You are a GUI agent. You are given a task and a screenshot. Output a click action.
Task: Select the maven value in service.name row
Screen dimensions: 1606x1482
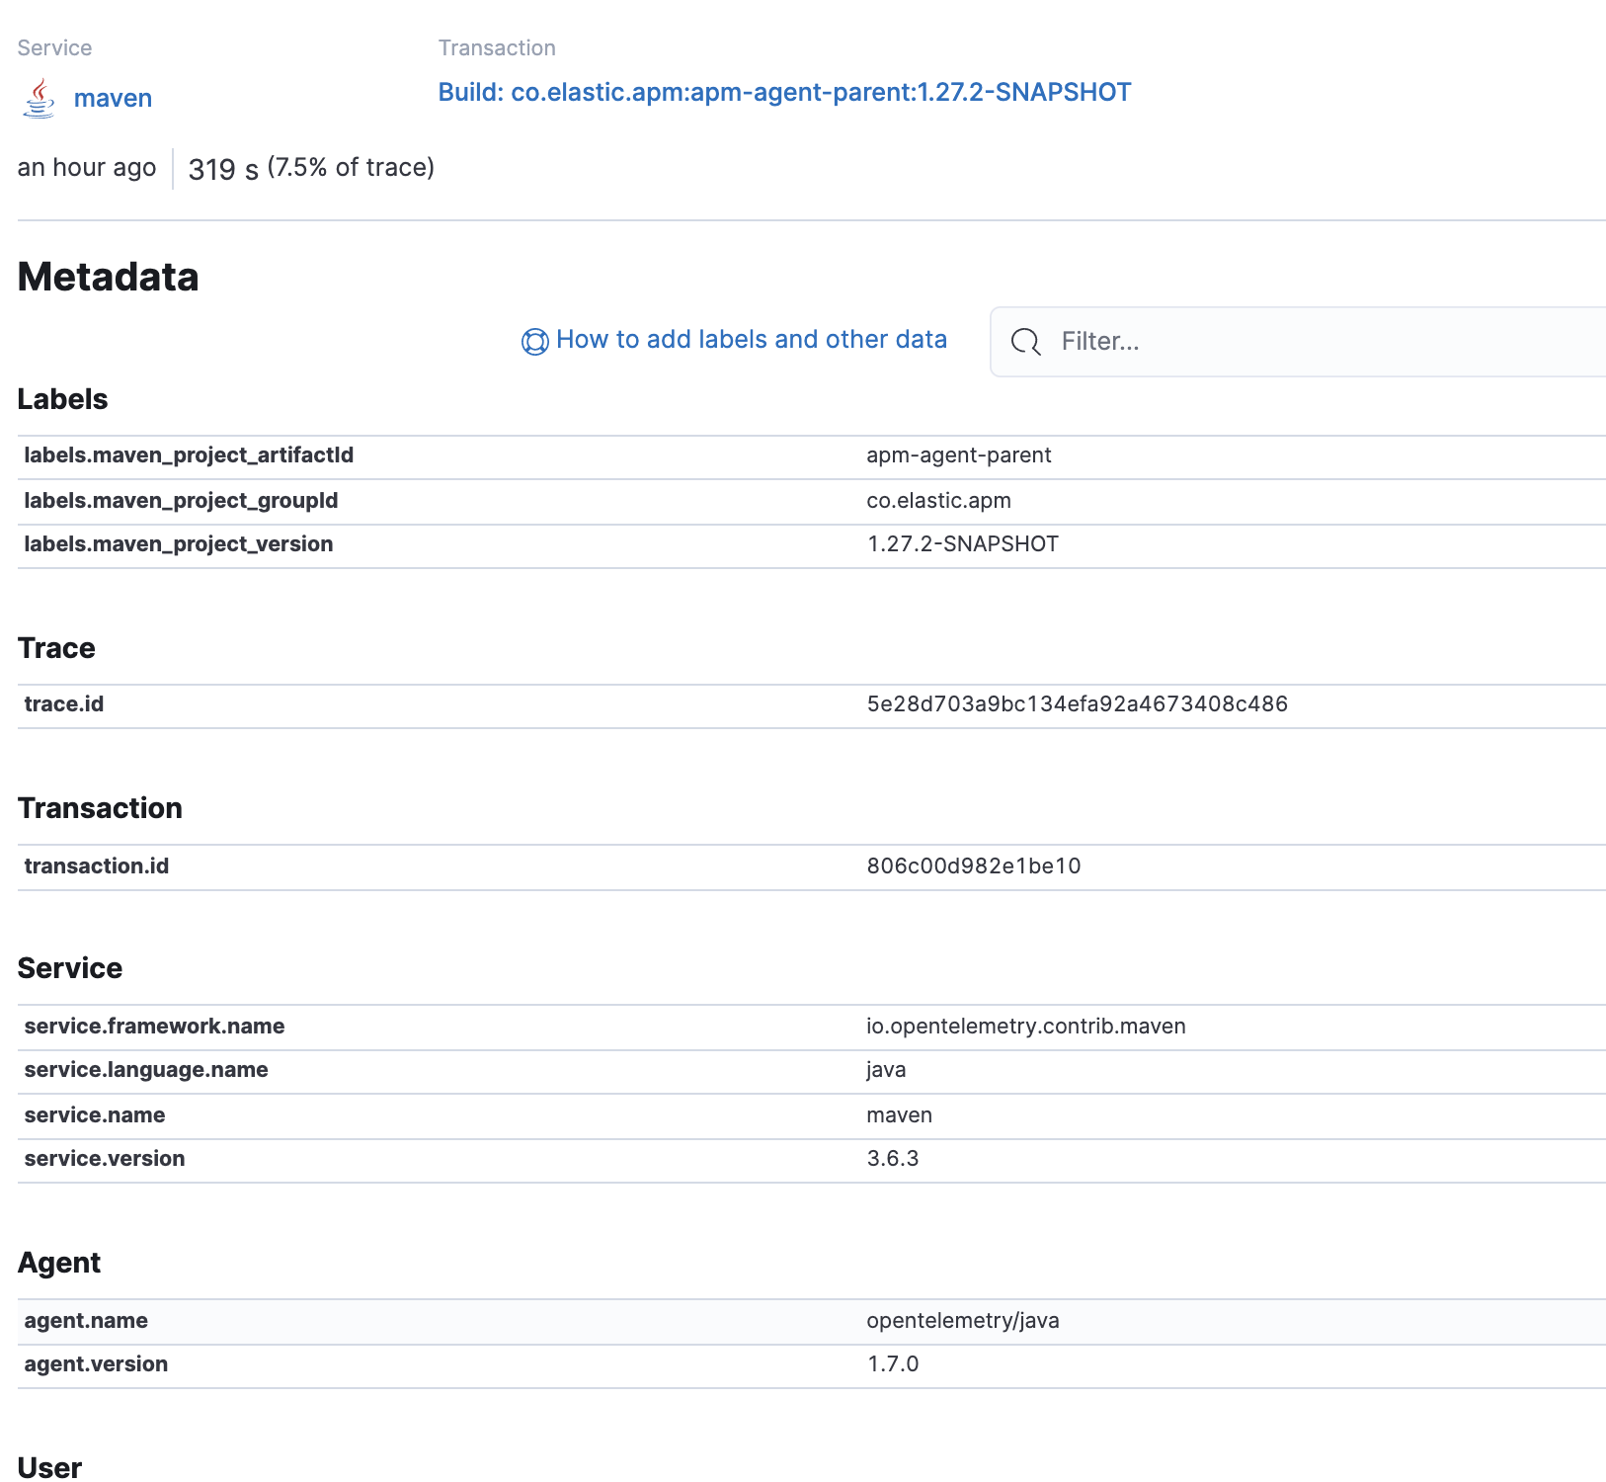point(900,1115)
